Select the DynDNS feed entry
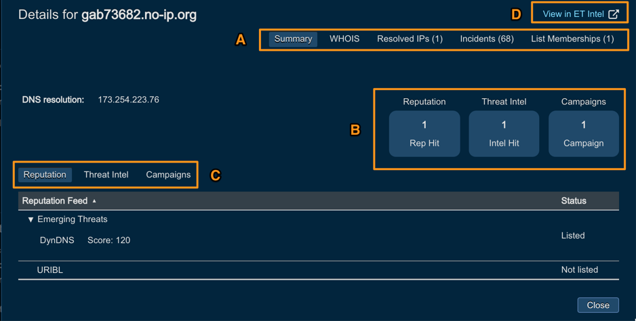 click(x=57, y=240)
